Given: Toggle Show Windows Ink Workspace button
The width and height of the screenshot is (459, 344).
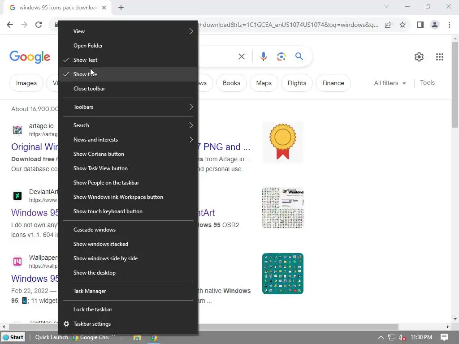Looking at the screenshot, I should tap(128, 197).
